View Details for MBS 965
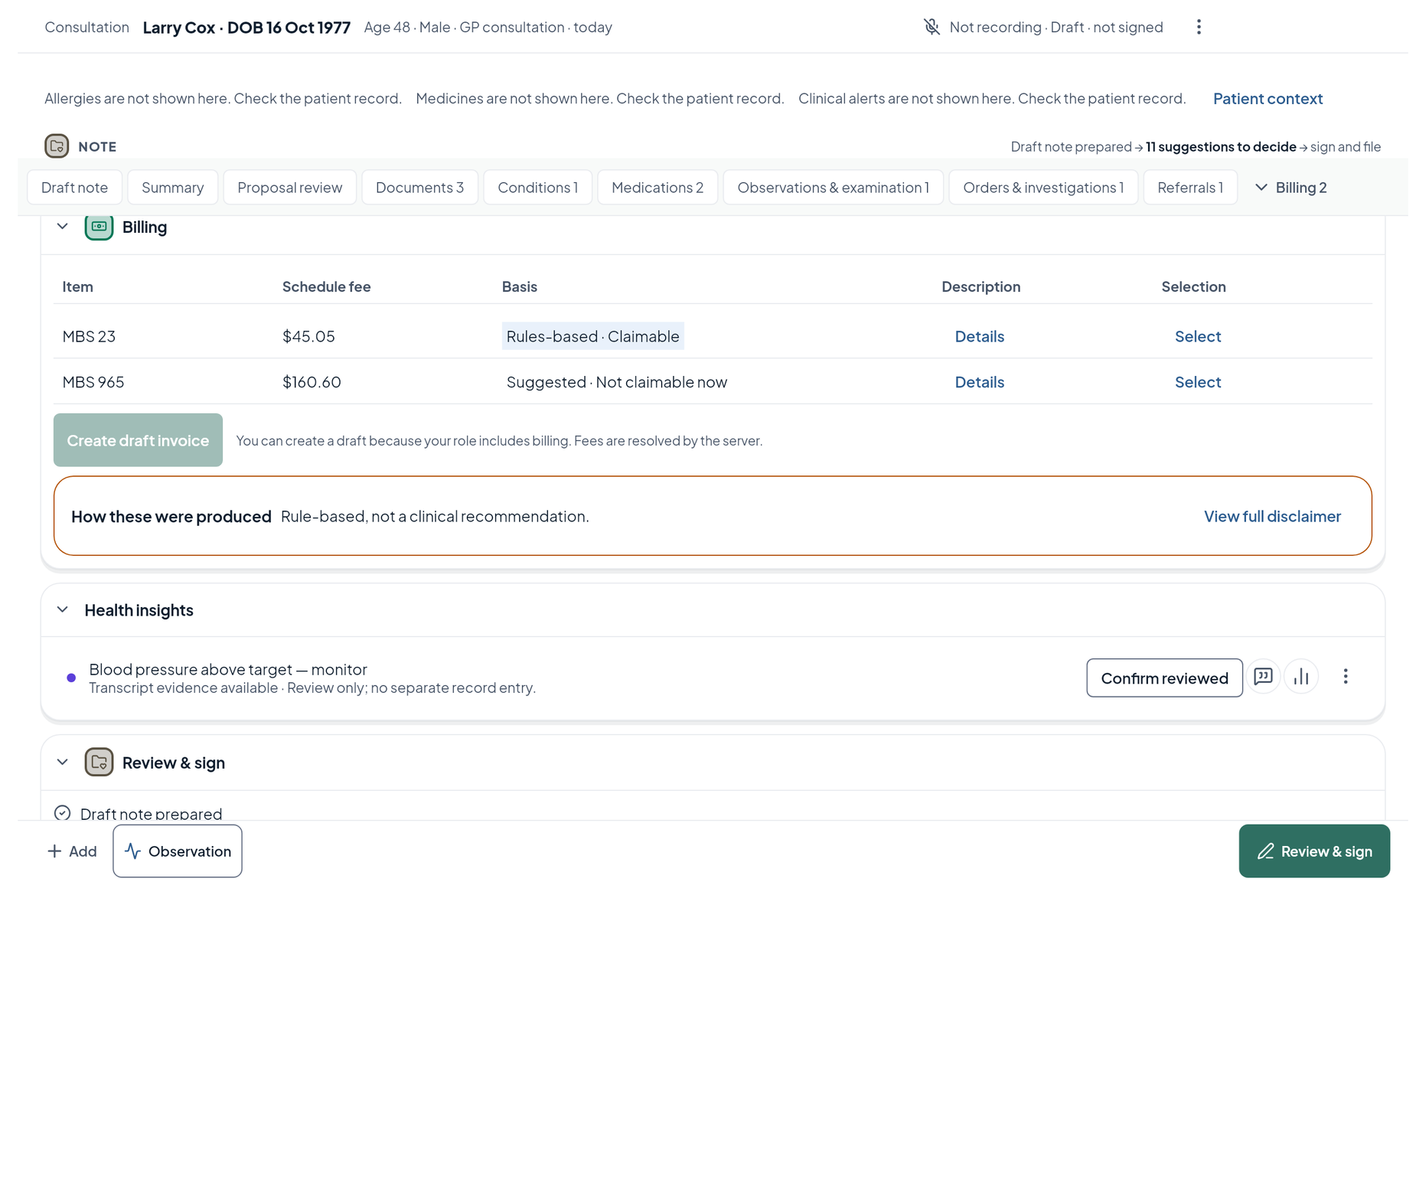Viewport: 1426px width, 1192px height. (x=979, y=382)
